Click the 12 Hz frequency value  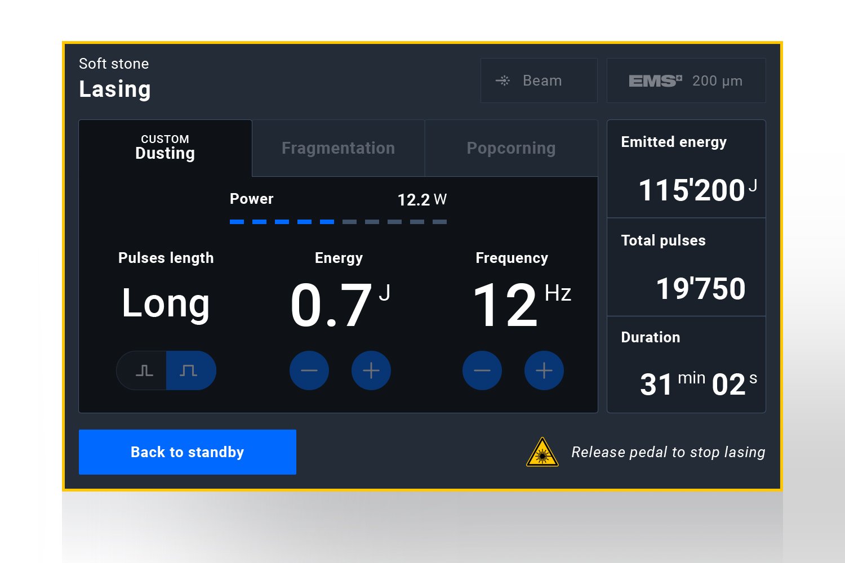522,305
